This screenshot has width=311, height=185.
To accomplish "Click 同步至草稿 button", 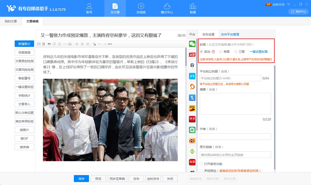I will tap(117, 179).
